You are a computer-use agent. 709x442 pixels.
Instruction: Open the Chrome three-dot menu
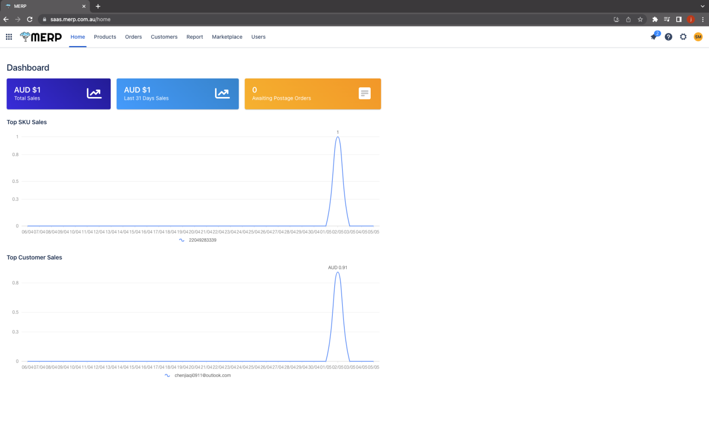(x=703, y=19)
